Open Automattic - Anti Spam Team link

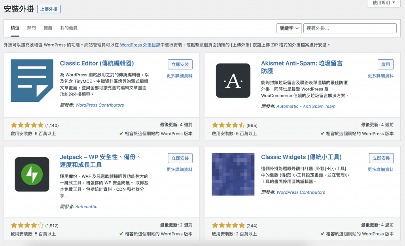coord(306,107)
